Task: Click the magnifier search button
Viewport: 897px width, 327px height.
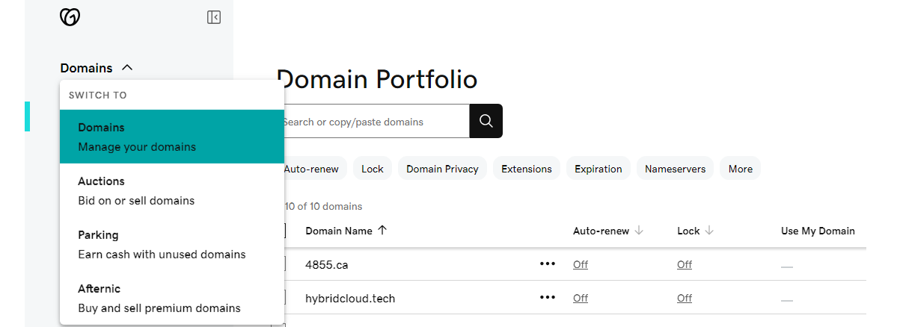Action: (x=486, y=121)
